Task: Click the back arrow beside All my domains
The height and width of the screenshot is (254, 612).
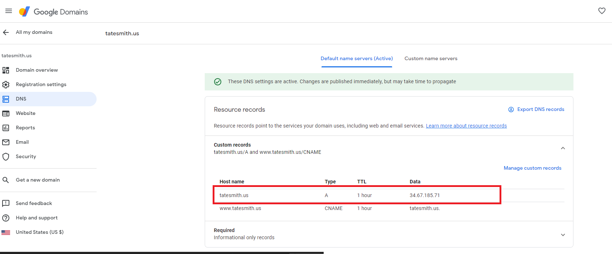Action: (x=6, y=32)
